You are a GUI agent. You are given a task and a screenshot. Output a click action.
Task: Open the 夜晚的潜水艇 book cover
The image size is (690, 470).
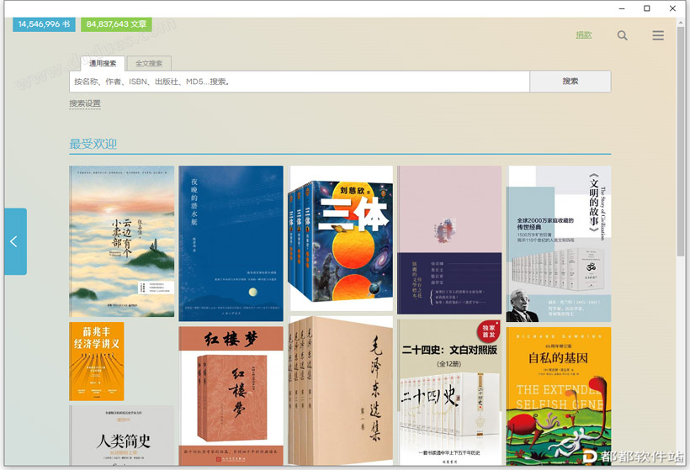(231, 243)
